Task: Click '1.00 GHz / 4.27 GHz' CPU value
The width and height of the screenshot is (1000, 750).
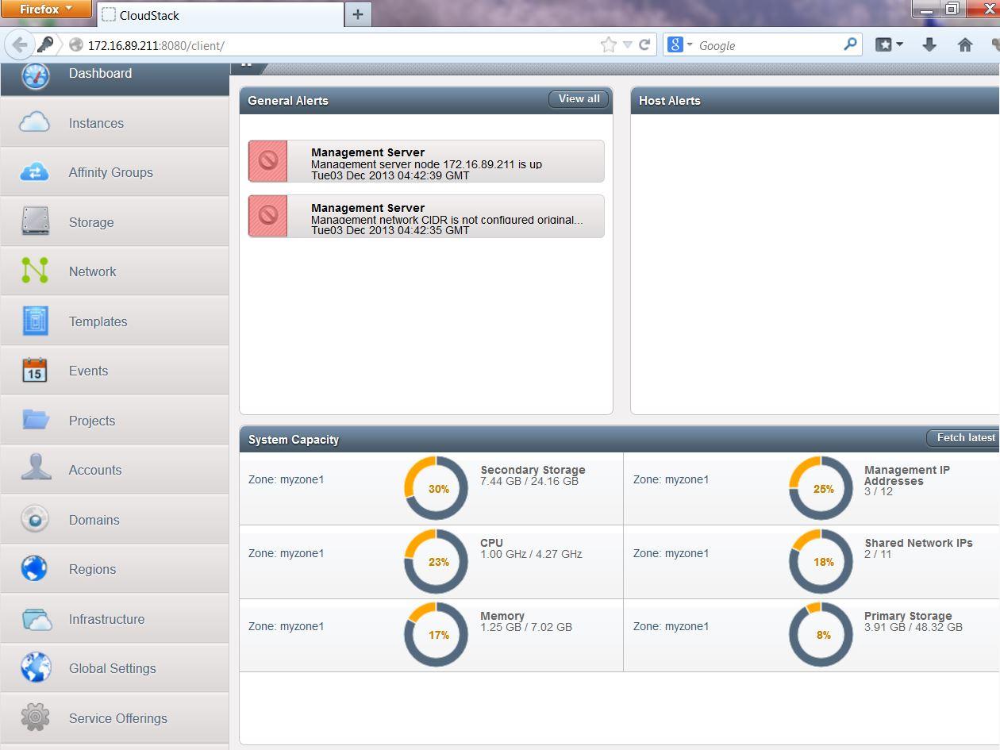Action: [x=531, y=554]
